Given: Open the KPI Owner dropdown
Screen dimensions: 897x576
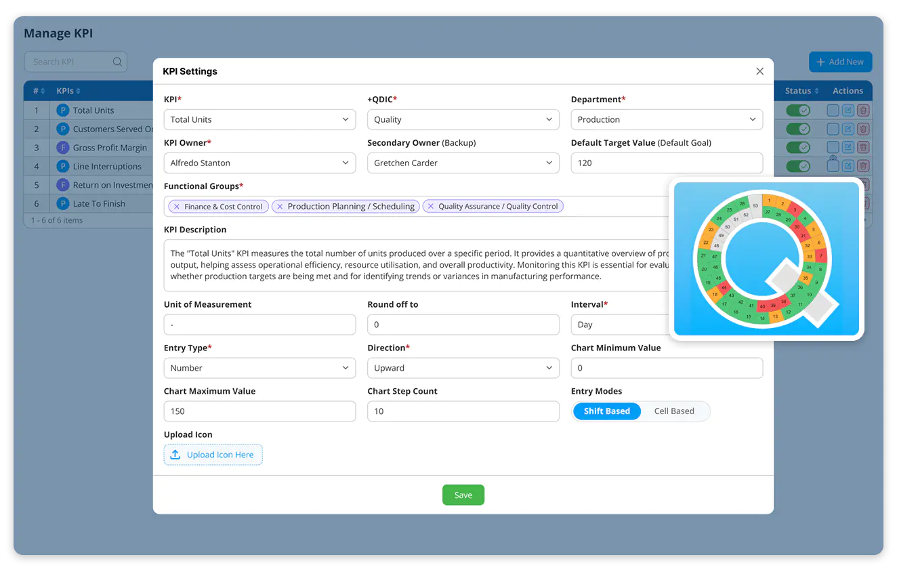Looking at the screenshot, I should pos(259,163).
